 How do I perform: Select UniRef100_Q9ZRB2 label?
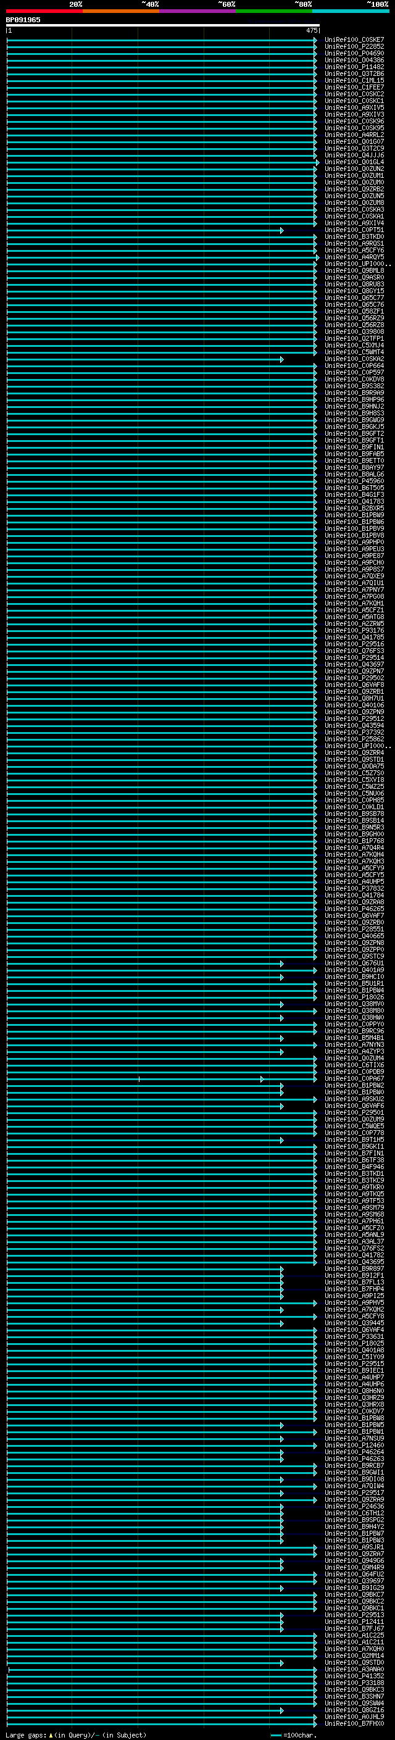[354, 189]
